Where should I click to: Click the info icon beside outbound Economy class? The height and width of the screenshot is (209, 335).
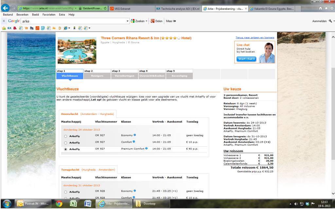click(135, 135)
